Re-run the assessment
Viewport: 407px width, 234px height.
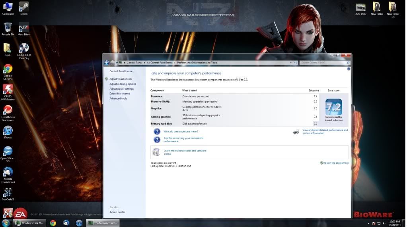336,163
